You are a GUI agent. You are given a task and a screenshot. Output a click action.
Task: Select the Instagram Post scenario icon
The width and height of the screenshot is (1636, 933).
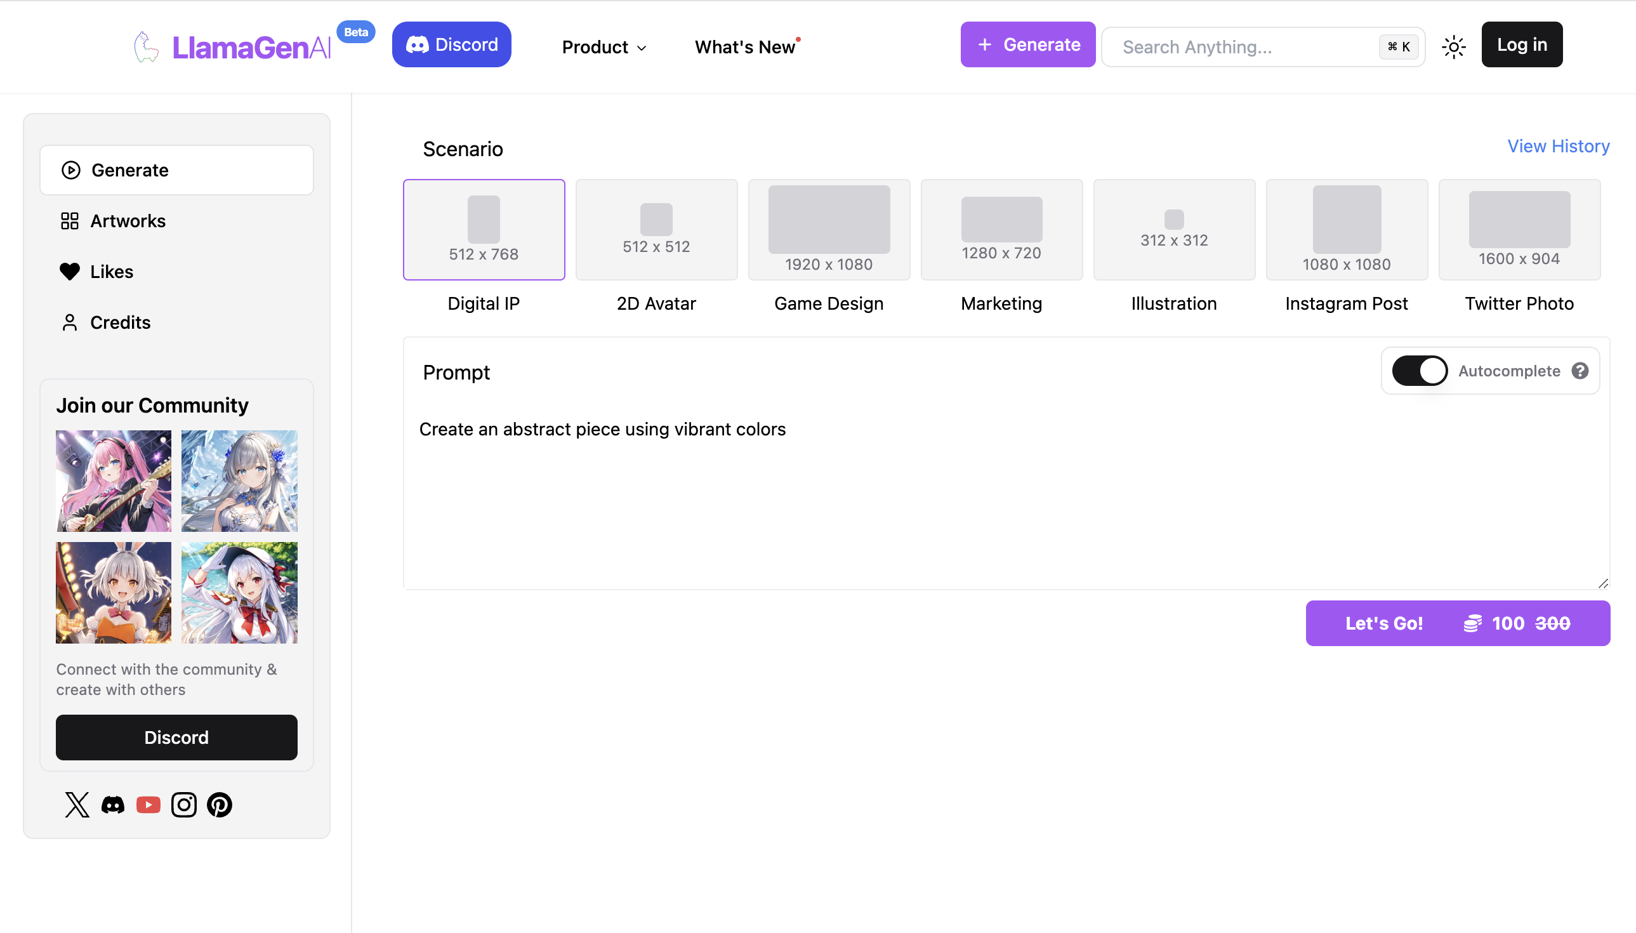pos(1346,229)
